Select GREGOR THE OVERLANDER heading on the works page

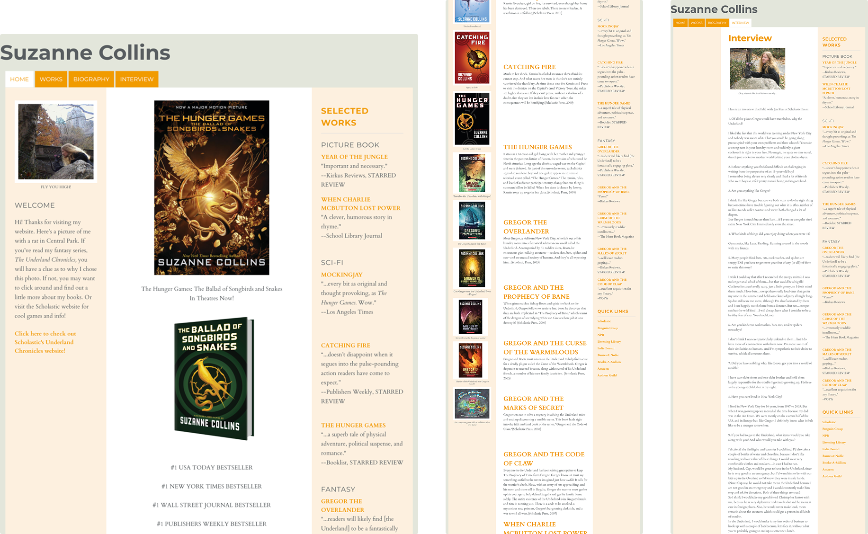point(526,227)
